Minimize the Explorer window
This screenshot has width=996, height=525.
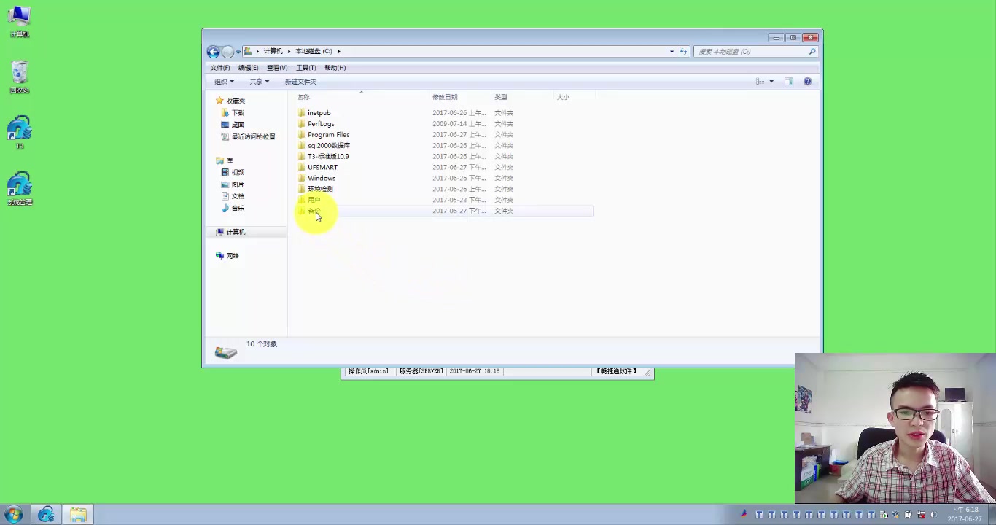point(777,38)
